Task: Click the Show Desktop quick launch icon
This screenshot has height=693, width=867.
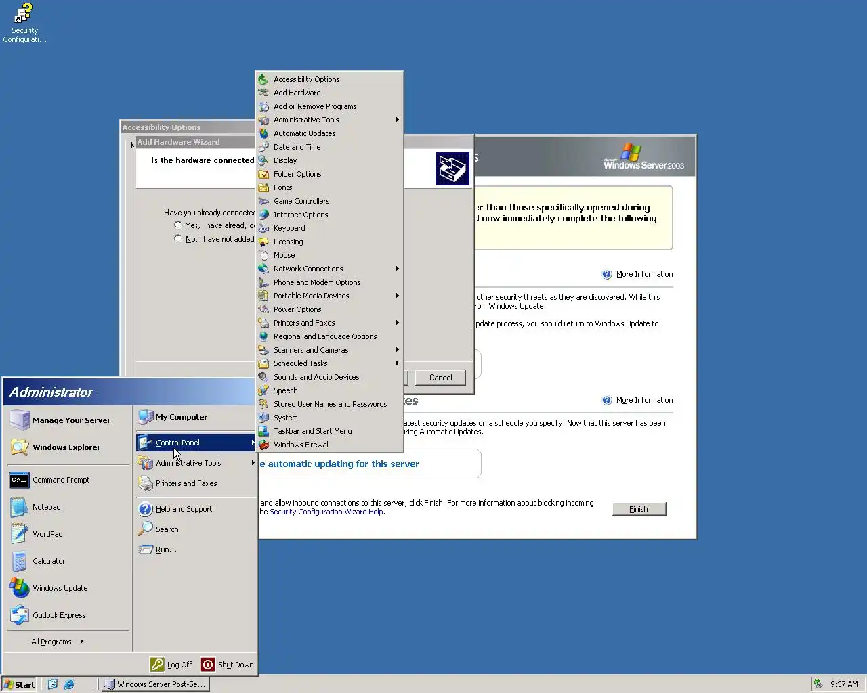Action: pos(53,684)
